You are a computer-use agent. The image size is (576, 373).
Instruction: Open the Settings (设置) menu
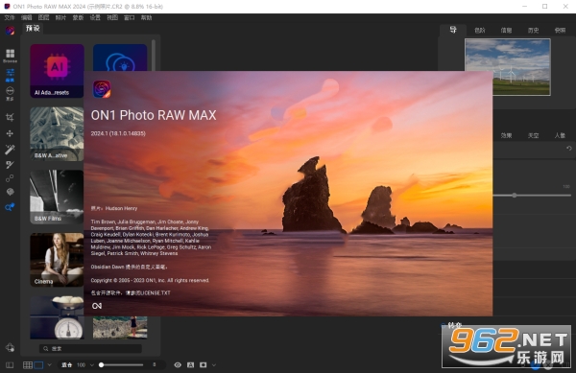[95, 17]
